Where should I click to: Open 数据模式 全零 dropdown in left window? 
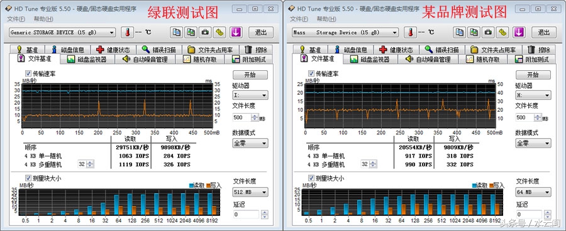[x=250, y=143]
